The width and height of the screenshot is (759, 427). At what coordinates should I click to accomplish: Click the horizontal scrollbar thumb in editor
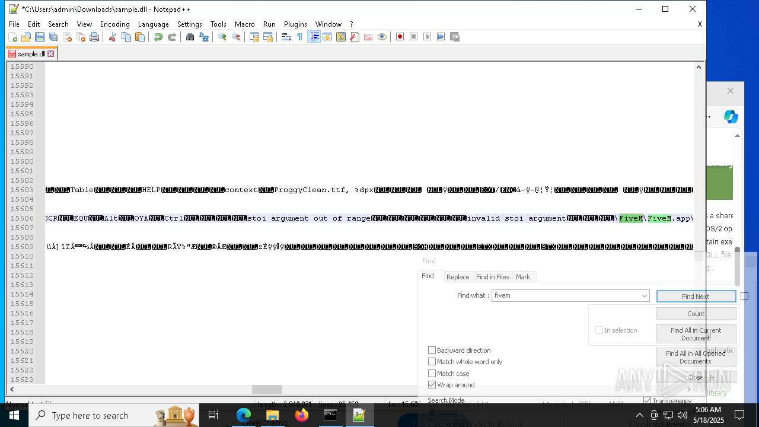[267, 389]
